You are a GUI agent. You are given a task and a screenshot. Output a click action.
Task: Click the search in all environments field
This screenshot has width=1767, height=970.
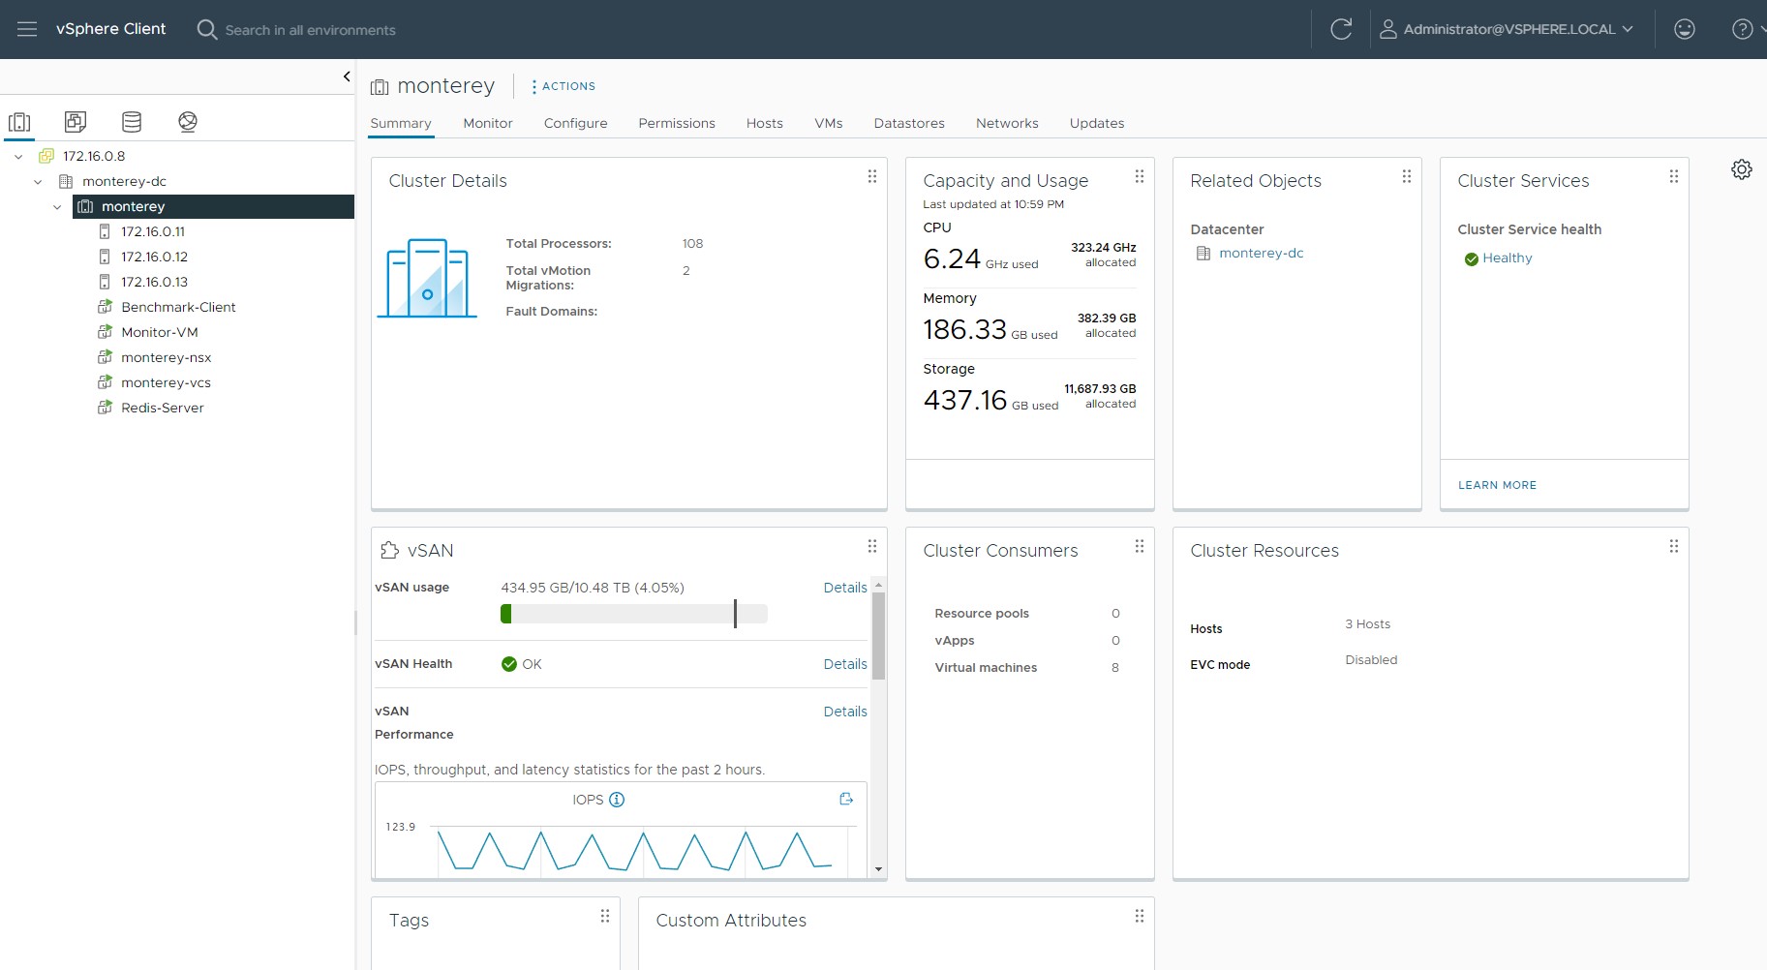click(x=310, y=30)
